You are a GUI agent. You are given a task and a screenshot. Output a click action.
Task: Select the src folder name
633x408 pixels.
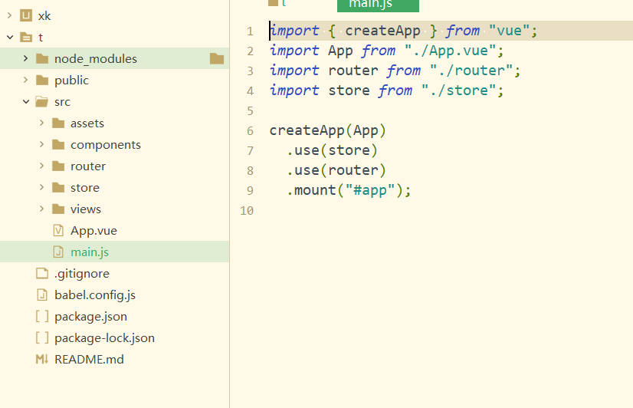tap(62, 102)
